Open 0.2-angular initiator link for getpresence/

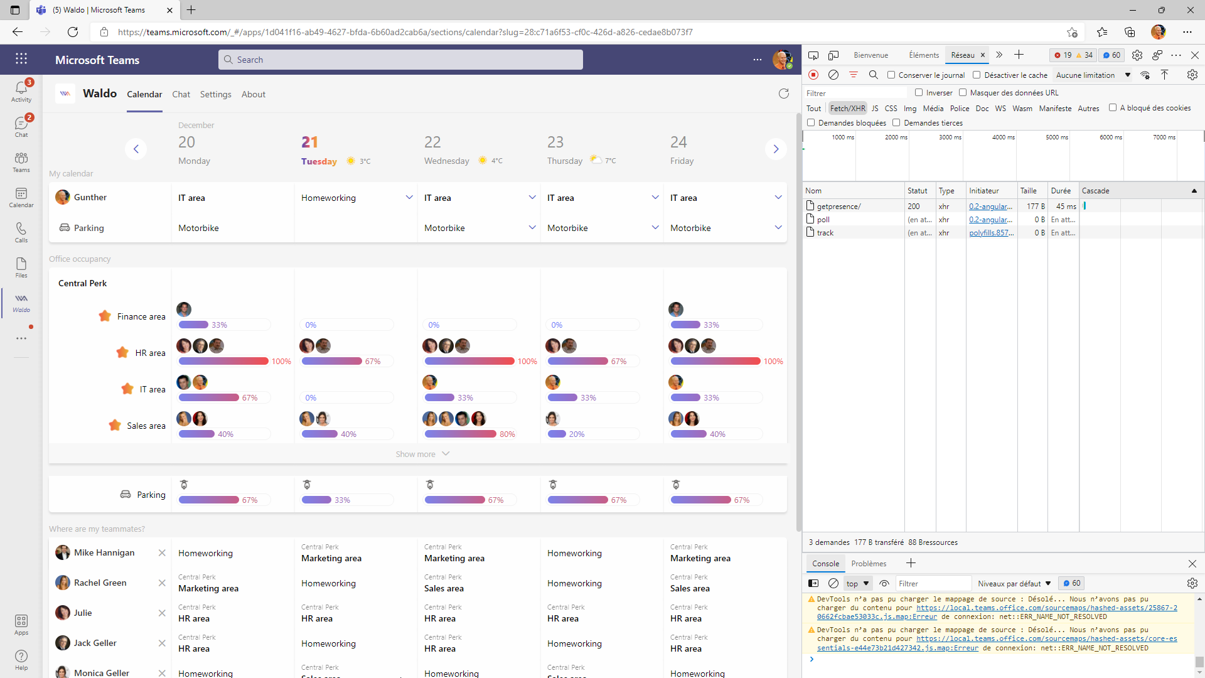tap(990, 206)
